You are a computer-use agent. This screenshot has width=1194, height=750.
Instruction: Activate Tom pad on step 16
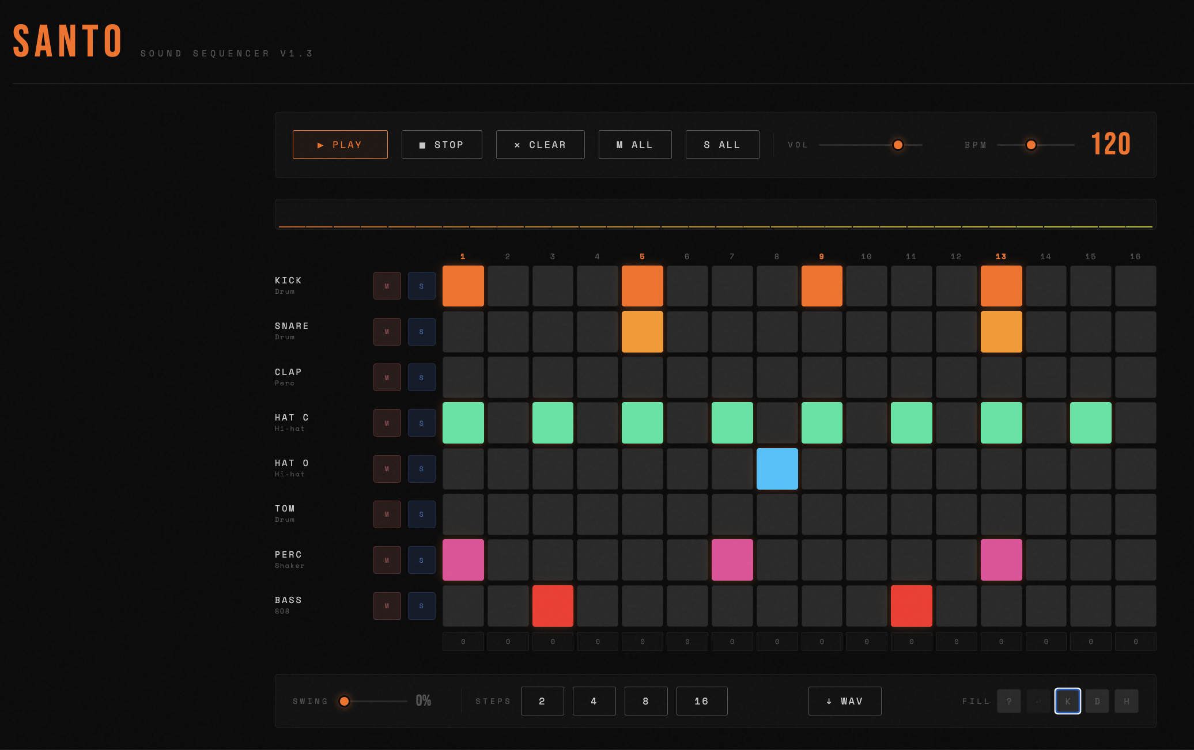pos(1136,514)
